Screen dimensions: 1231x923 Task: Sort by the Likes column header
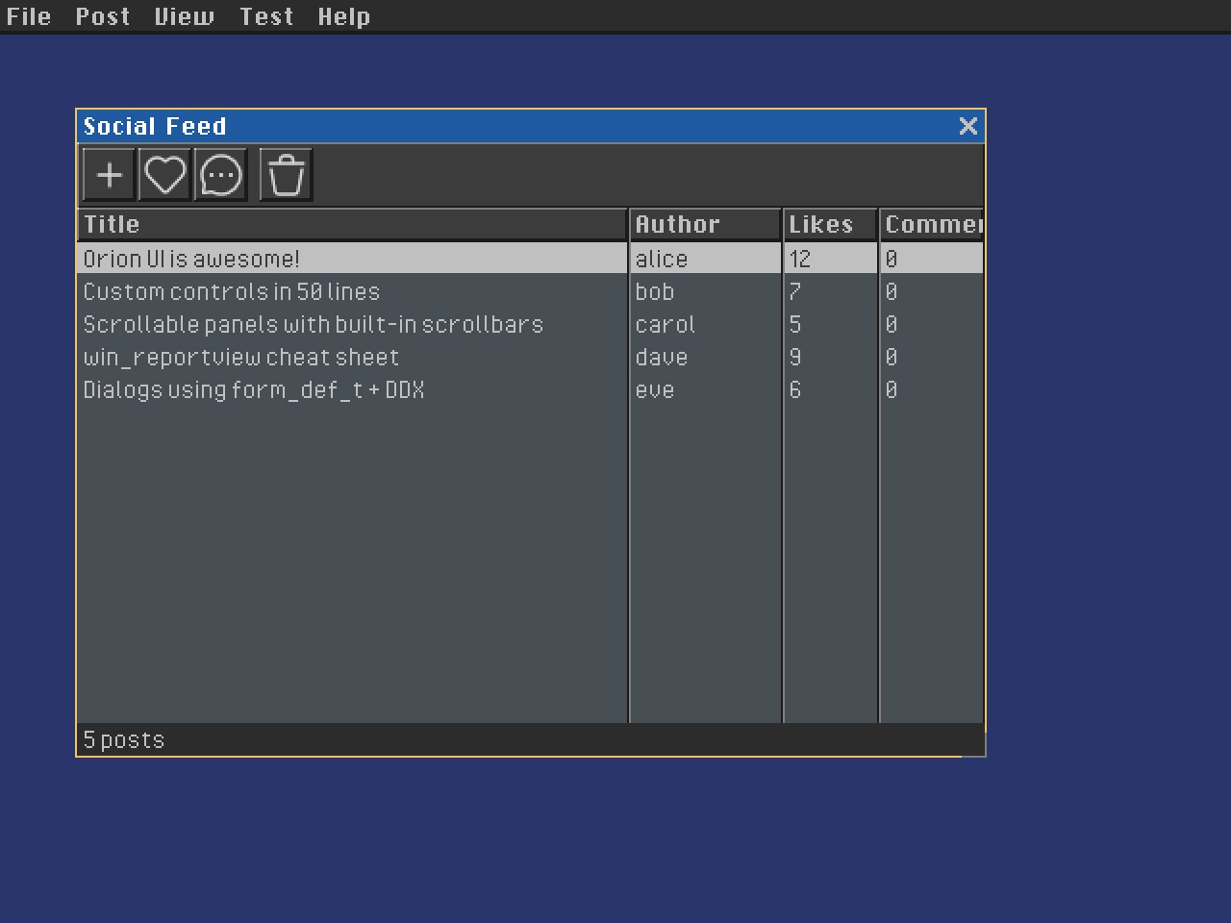tap(831, 224)
